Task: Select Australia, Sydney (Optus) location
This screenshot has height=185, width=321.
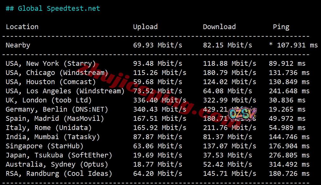Action: click(x=57, y=164)
